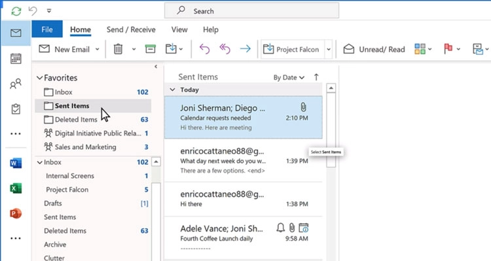Viewport: 491px width, 261px height.
Task: Expand the Quick Steps gallery dropdown
Action: pyautogui.click(x=329, y=49)
